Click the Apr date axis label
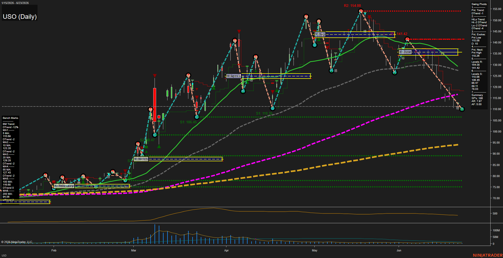 (x=226, y=250)
